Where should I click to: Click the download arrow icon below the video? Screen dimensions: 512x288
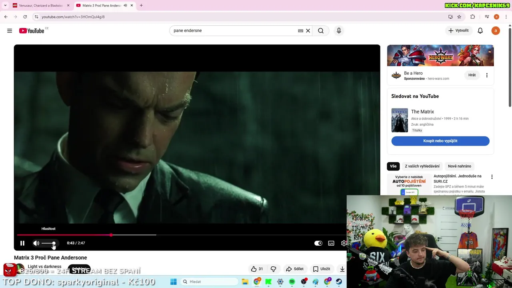(x=342, y=269)
